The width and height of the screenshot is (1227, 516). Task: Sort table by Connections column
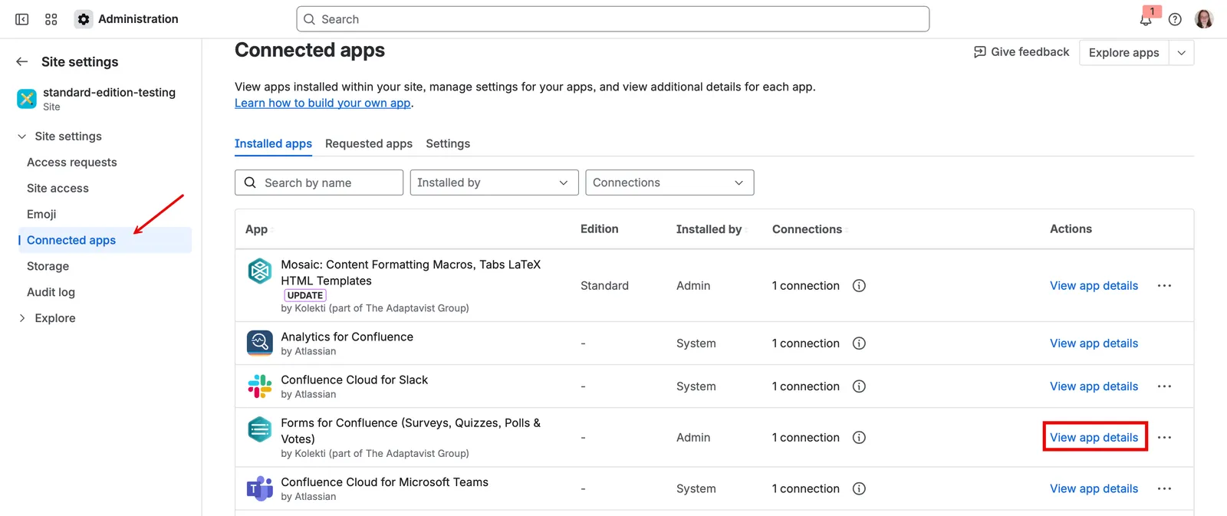(x=809, y=229)
